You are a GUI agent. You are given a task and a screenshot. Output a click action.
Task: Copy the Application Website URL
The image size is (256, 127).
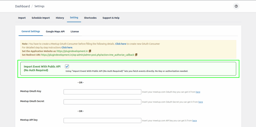tap(90, 51)
